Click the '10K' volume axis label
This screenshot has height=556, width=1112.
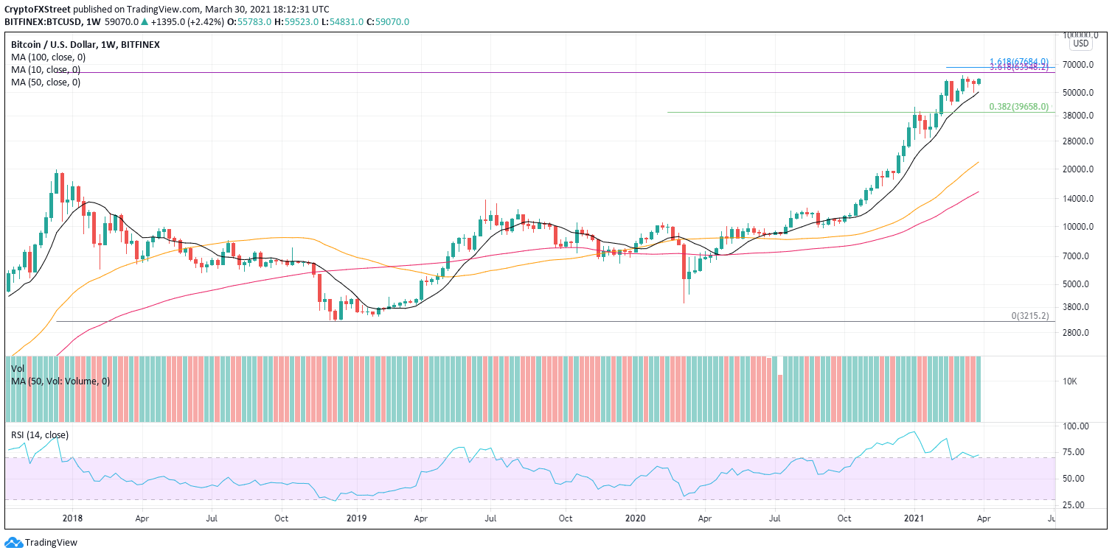click(x=1070, y=381)
